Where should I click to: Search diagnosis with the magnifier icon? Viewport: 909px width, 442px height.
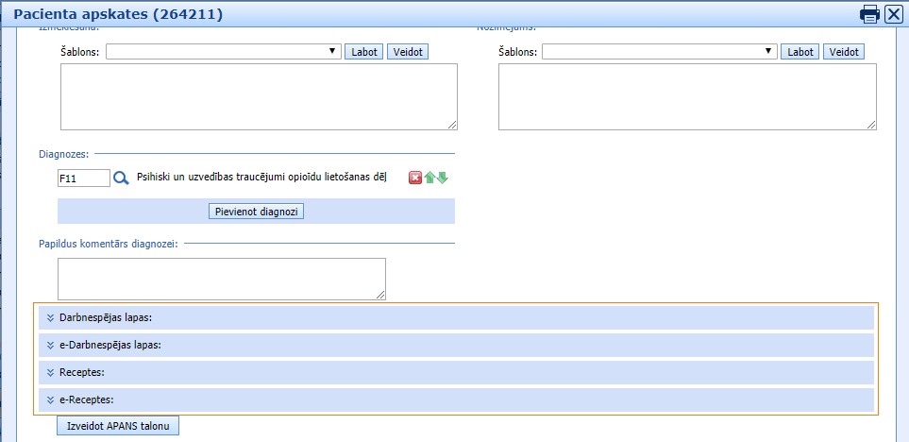[x=121, y=178]
